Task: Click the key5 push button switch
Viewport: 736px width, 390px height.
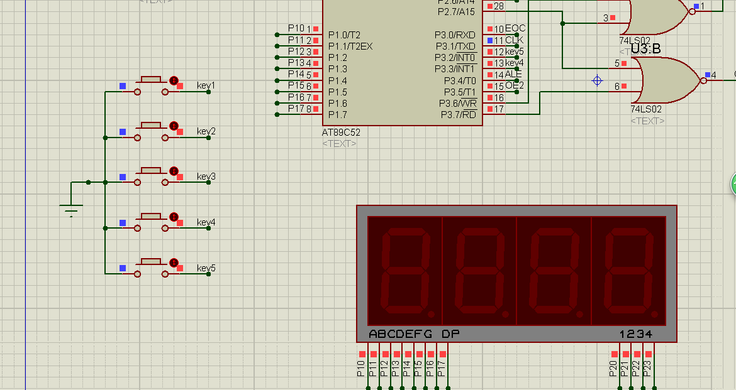Action: click(x=151, y=268)
